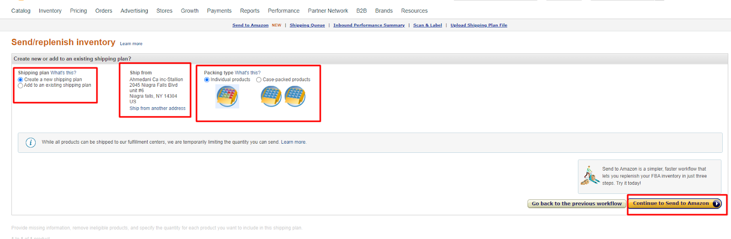Click What's this? next to Shipping plan
The height and width of the screenshot is (239, 731).
[64, 73]
